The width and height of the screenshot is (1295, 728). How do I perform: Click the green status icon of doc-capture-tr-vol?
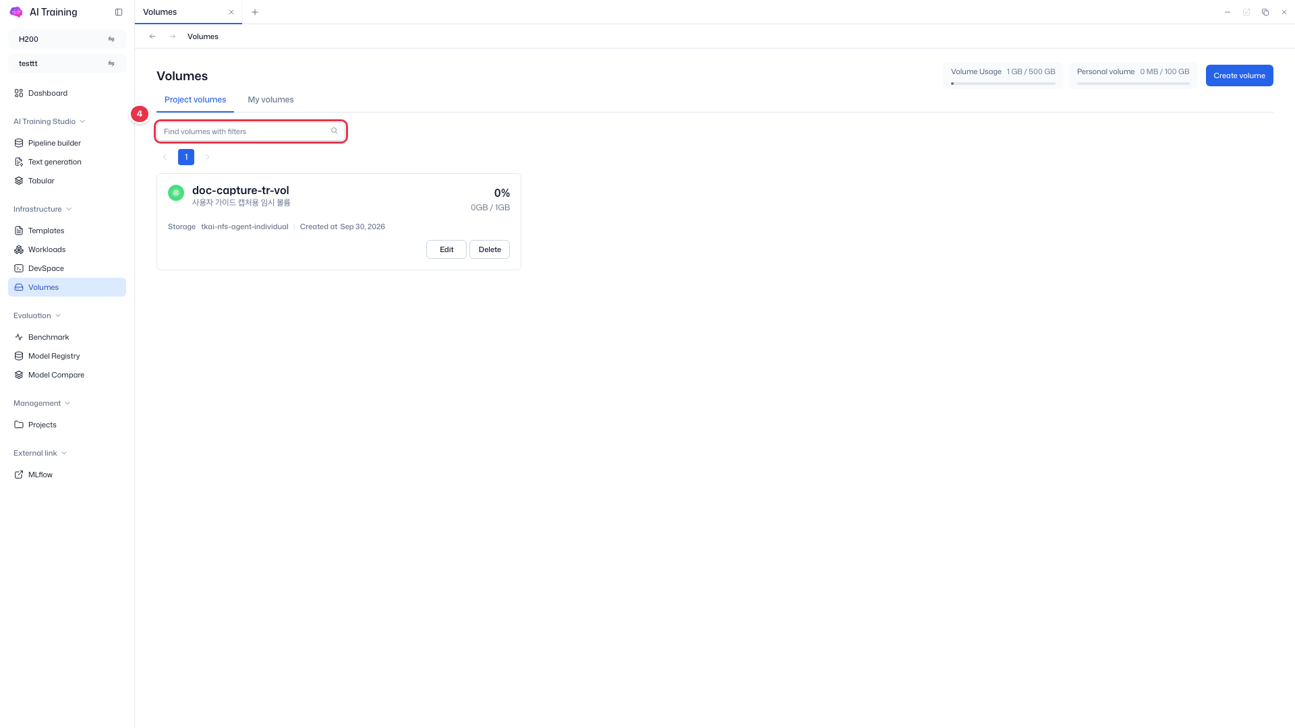click(176, 193)
